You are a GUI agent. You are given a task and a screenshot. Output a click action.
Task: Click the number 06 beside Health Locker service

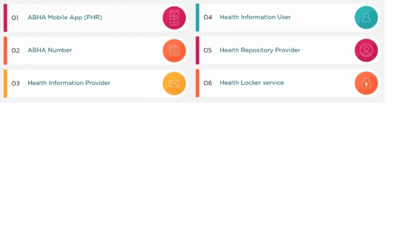tap(208, 83)
